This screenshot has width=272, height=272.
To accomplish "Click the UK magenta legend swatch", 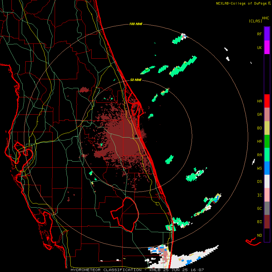I will pos(267,47).
